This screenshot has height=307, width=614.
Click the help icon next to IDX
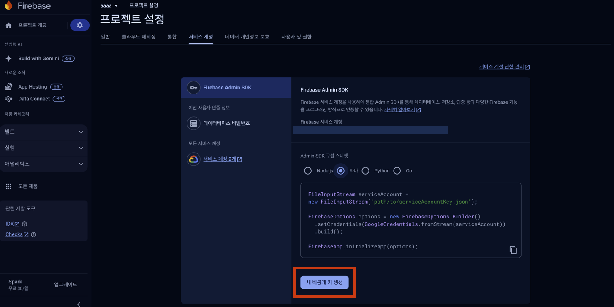[x=24, y=224]
